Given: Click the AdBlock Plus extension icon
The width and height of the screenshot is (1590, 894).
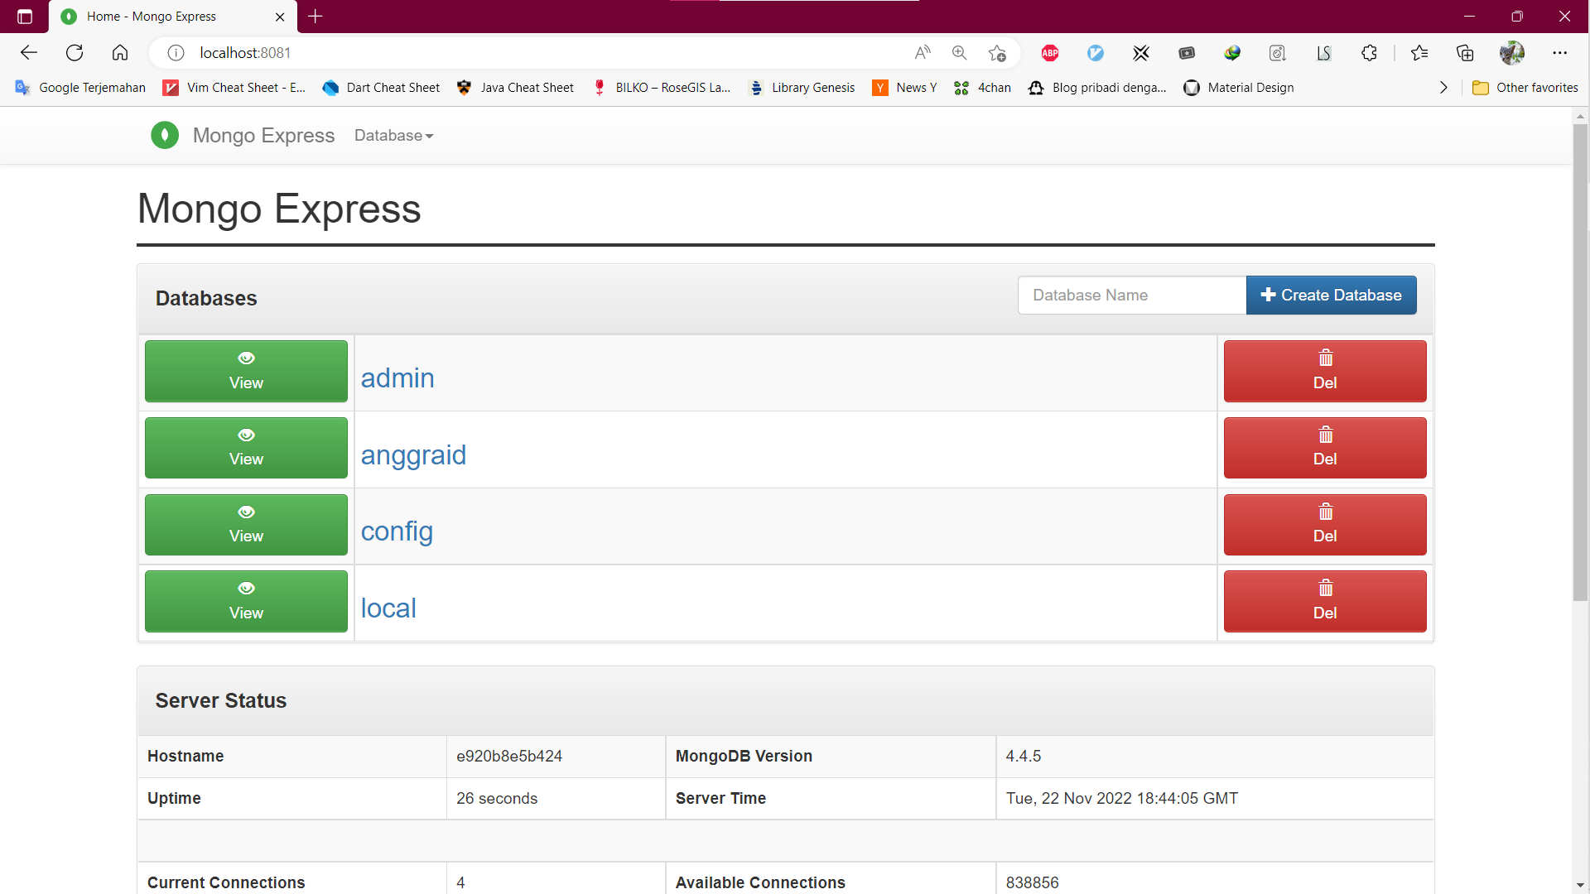Looking at the screenshot, I should click(1050, 53).
